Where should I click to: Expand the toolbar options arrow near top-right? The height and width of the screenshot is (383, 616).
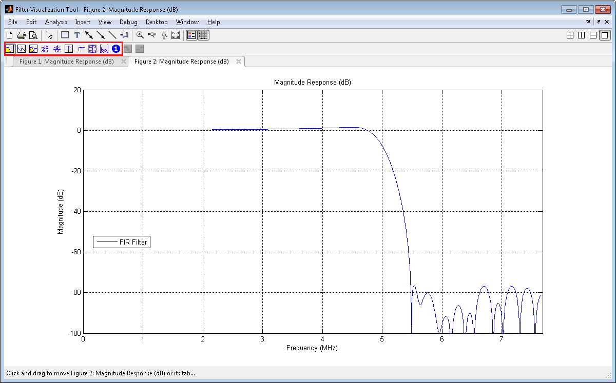[588, 22]
